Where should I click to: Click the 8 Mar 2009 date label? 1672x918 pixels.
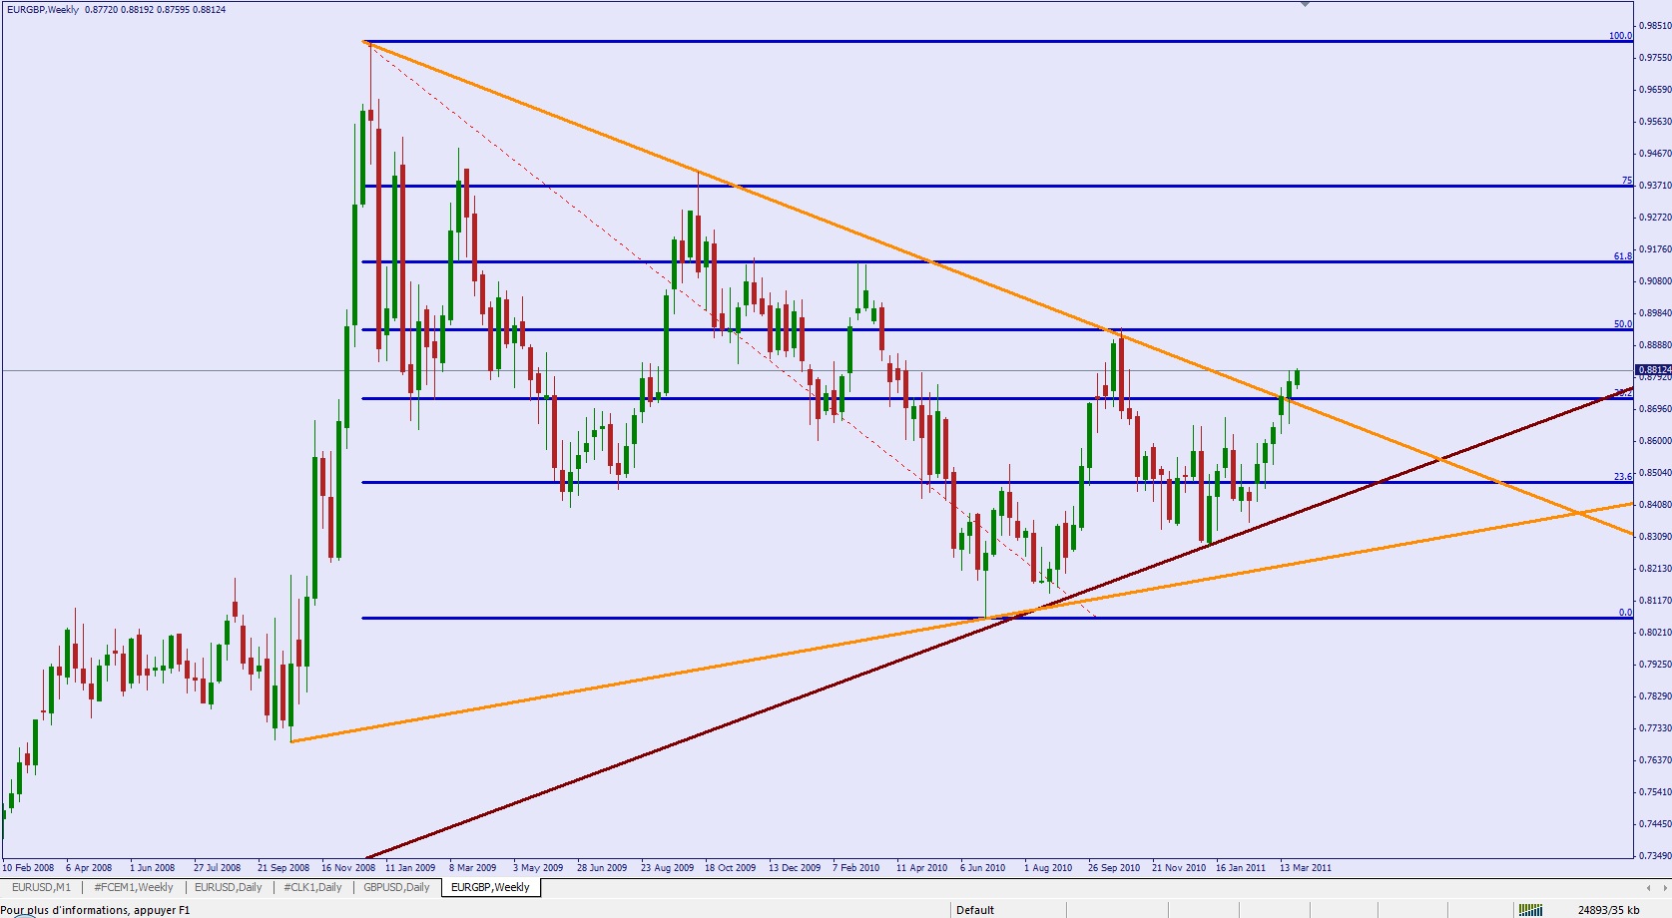pos(472,868)
